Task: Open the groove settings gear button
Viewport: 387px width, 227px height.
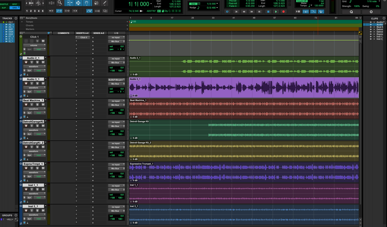Action: point(371,12)
